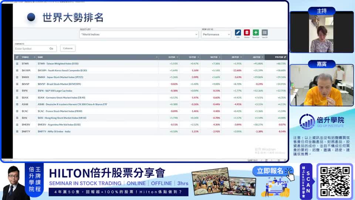This screenshot has height=200, width=355.
Task: Click the menu handle icon on the $BVSP row
Action: [x=17, y=84]
